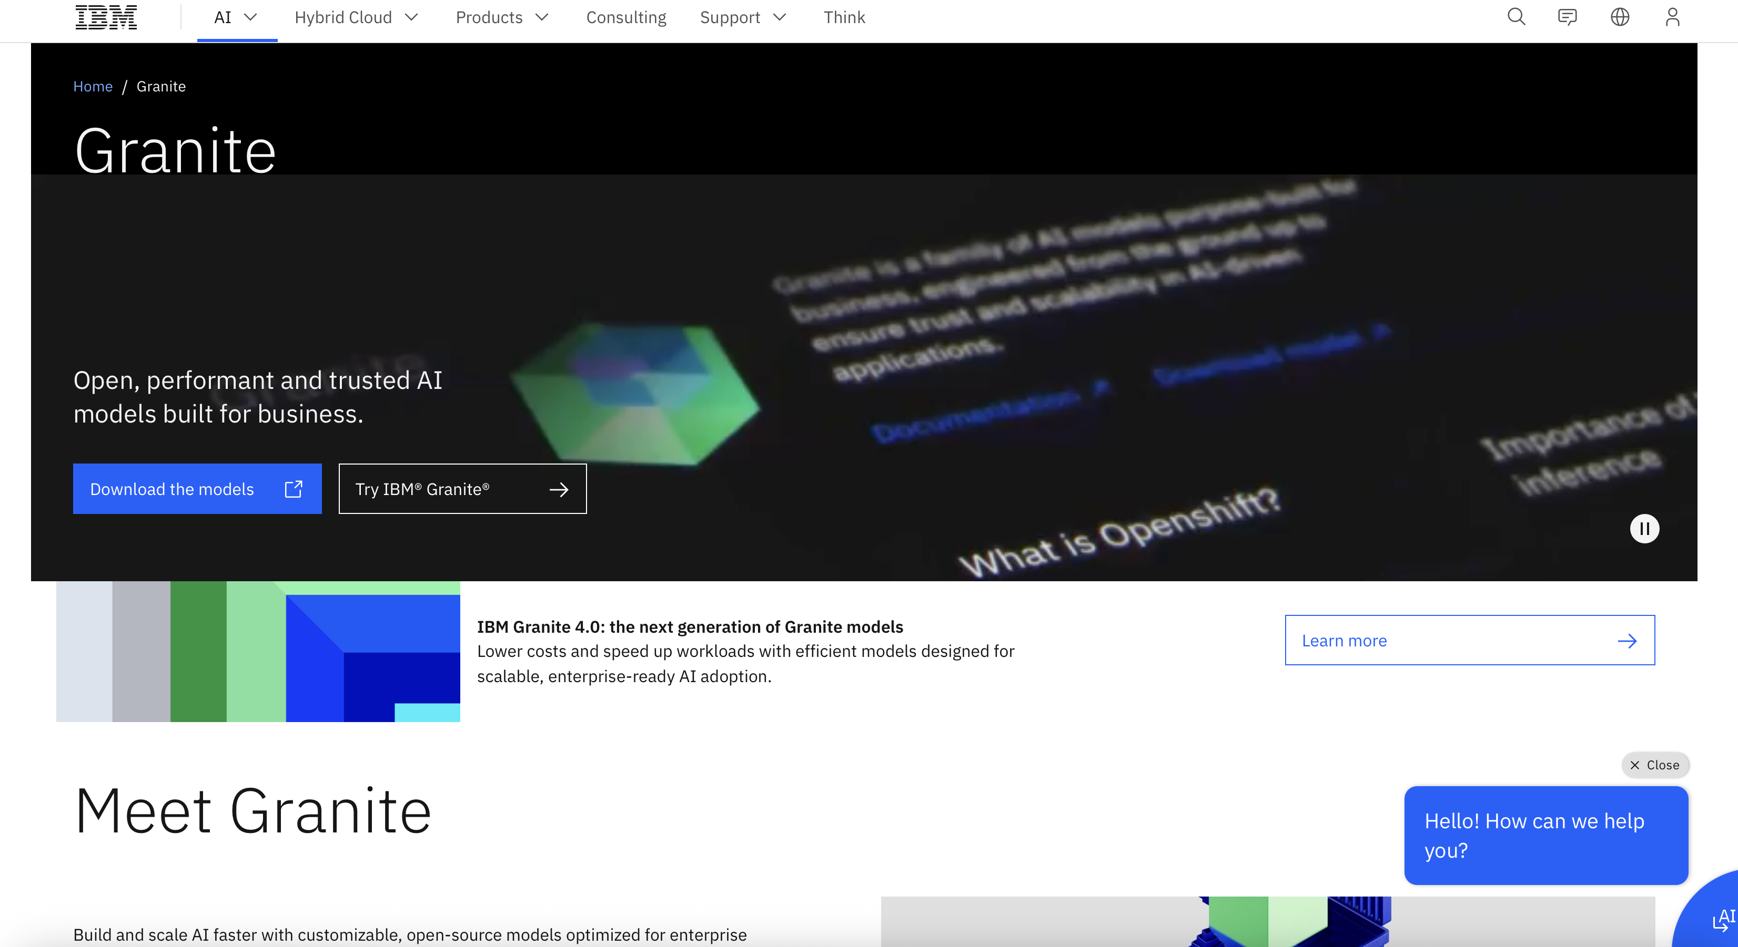Click the external link icon on Download the models
The width and height of the screenshot is (1738, 947).
click(x=293, y=489)
